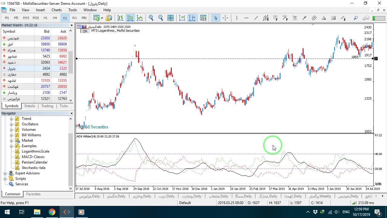Viewport: 387px width, 218px height.
Task: Open chart templates icon
Action: [203, 18]
